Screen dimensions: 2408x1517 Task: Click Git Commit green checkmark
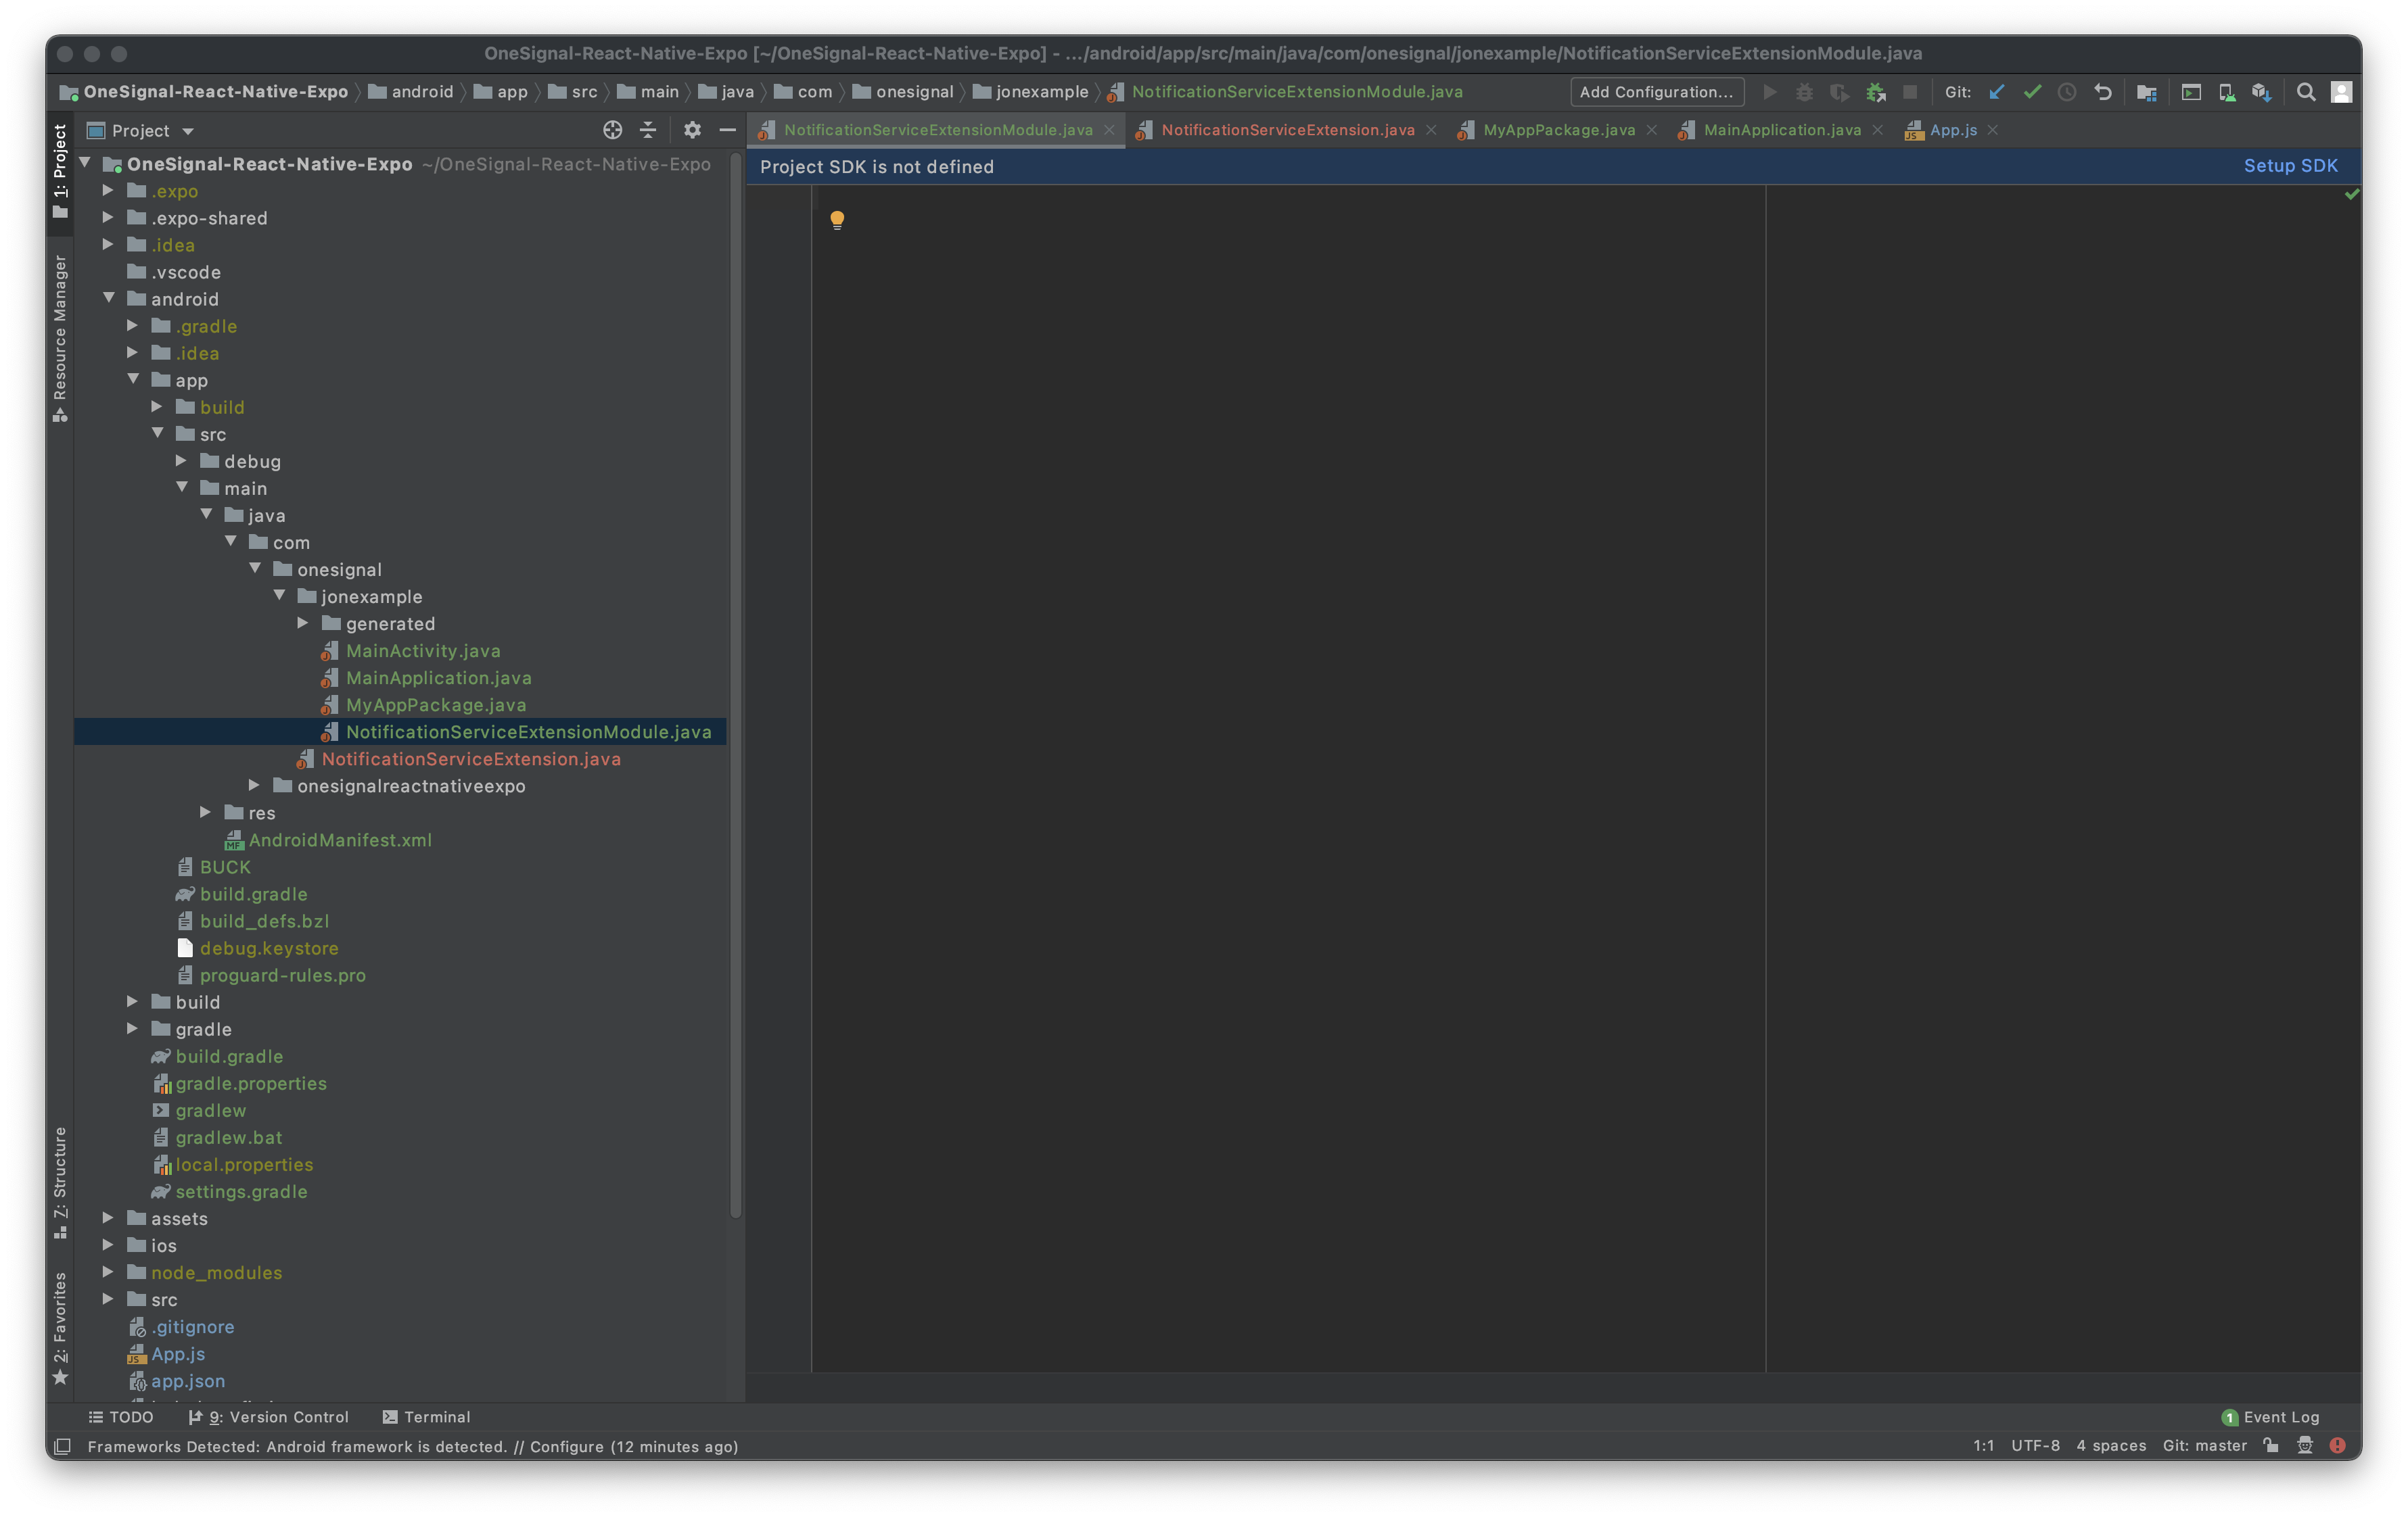2032,92
